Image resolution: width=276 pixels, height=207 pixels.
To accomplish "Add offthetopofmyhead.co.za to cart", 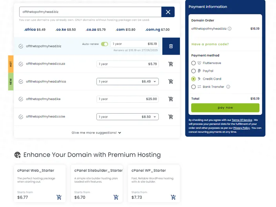I will [x=171, y=64].
